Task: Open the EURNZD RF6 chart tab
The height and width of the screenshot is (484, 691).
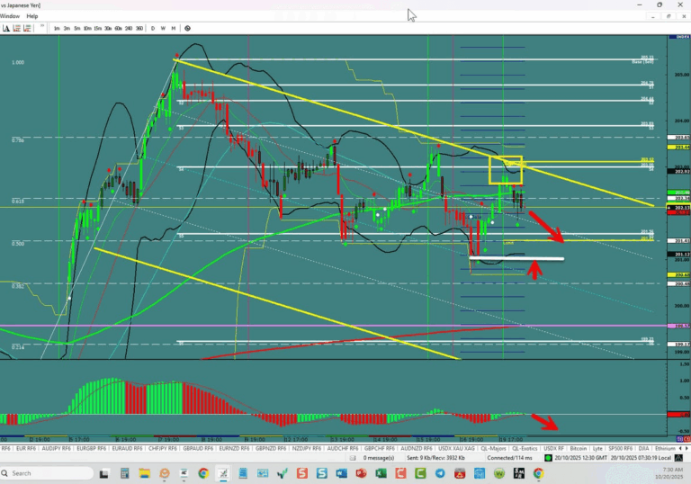Action: [235, 448]
